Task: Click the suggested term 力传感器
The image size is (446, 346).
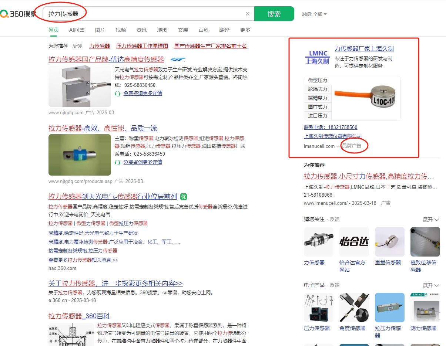Action: [x=100, y=46]
